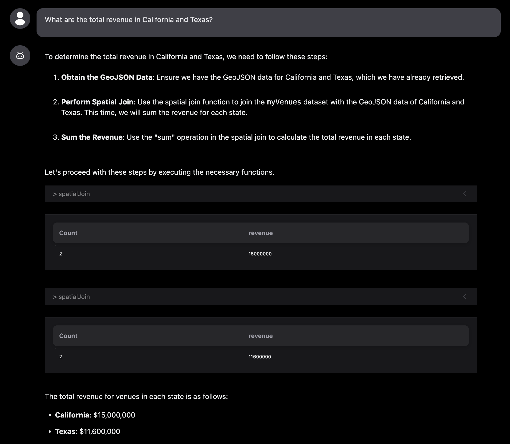Click the Count header in second table
Viewport: 510px width, 444px height.
(x=68, y=336)
